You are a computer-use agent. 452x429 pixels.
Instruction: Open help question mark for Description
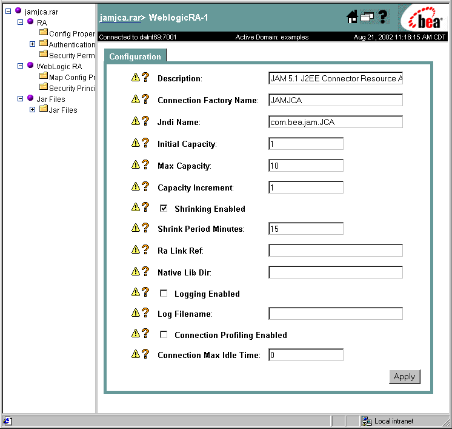145,78
